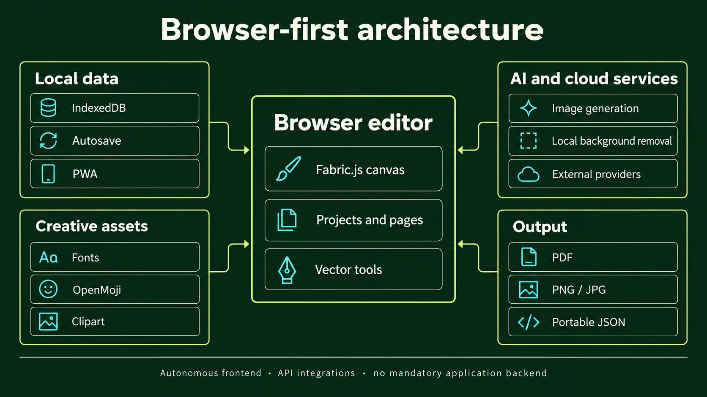
Task: Select the Clipart label
Action: tap(88, 321)
